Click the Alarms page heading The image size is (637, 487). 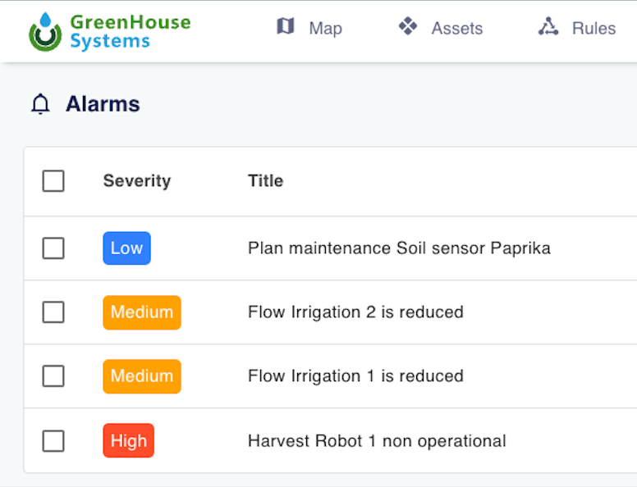point(103,104)
